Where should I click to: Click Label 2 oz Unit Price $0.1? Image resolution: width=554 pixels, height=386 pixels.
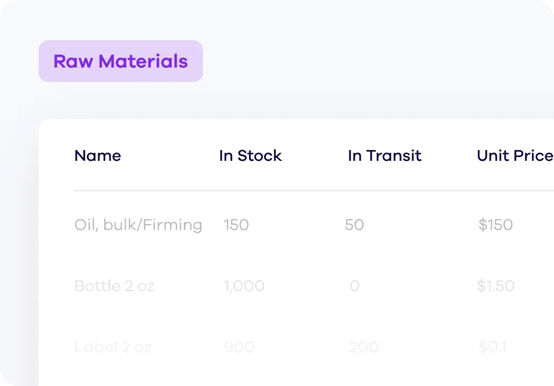click(x=492, y=347)
